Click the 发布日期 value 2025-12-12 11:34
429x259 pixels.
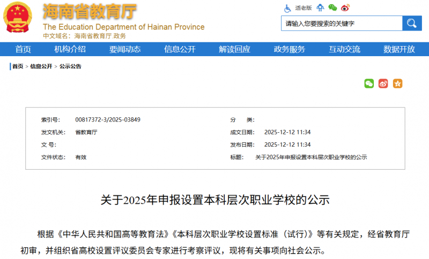287,144
